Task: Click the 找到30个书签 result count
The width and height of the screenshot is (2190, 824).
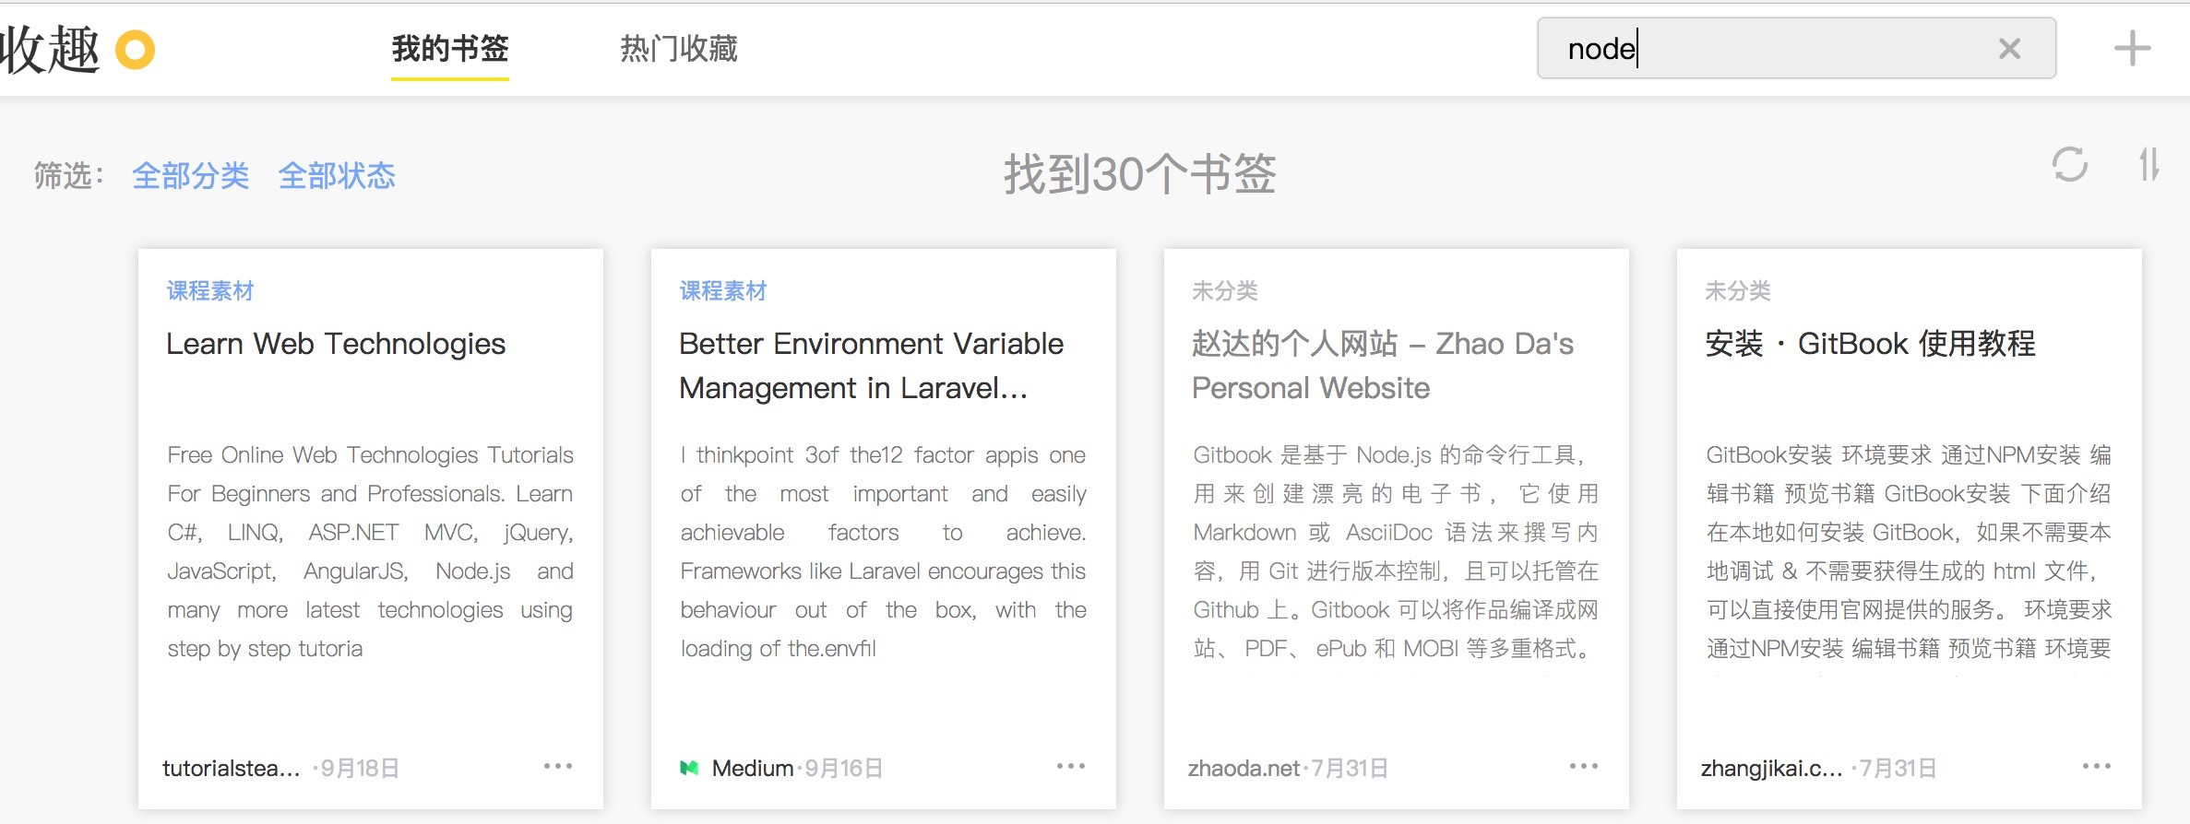Action: point(1140,173)
